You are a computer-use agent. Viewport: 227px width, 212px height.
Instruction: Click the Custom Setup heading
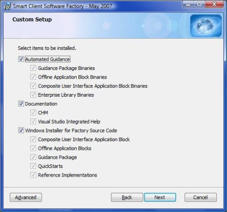[32, 20]
